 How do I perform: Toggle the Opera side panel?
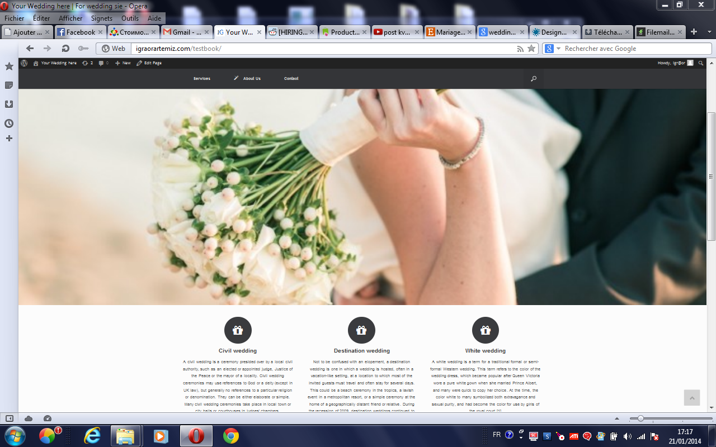point(10,419)
